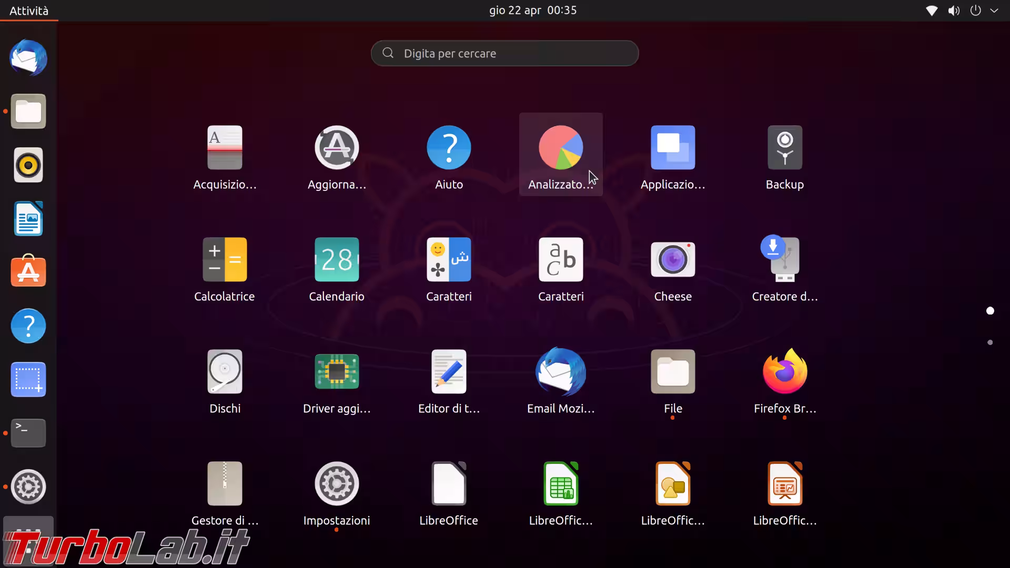Screen dimensions: 1010x568
Task: Open the Analizzatore disk usage app
Action: tap(561, 148)
